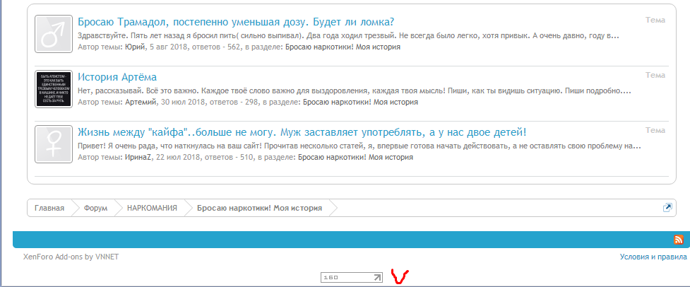
Task: Open the section link in ИринаZ's thread row
Action: tap(355, 157)
